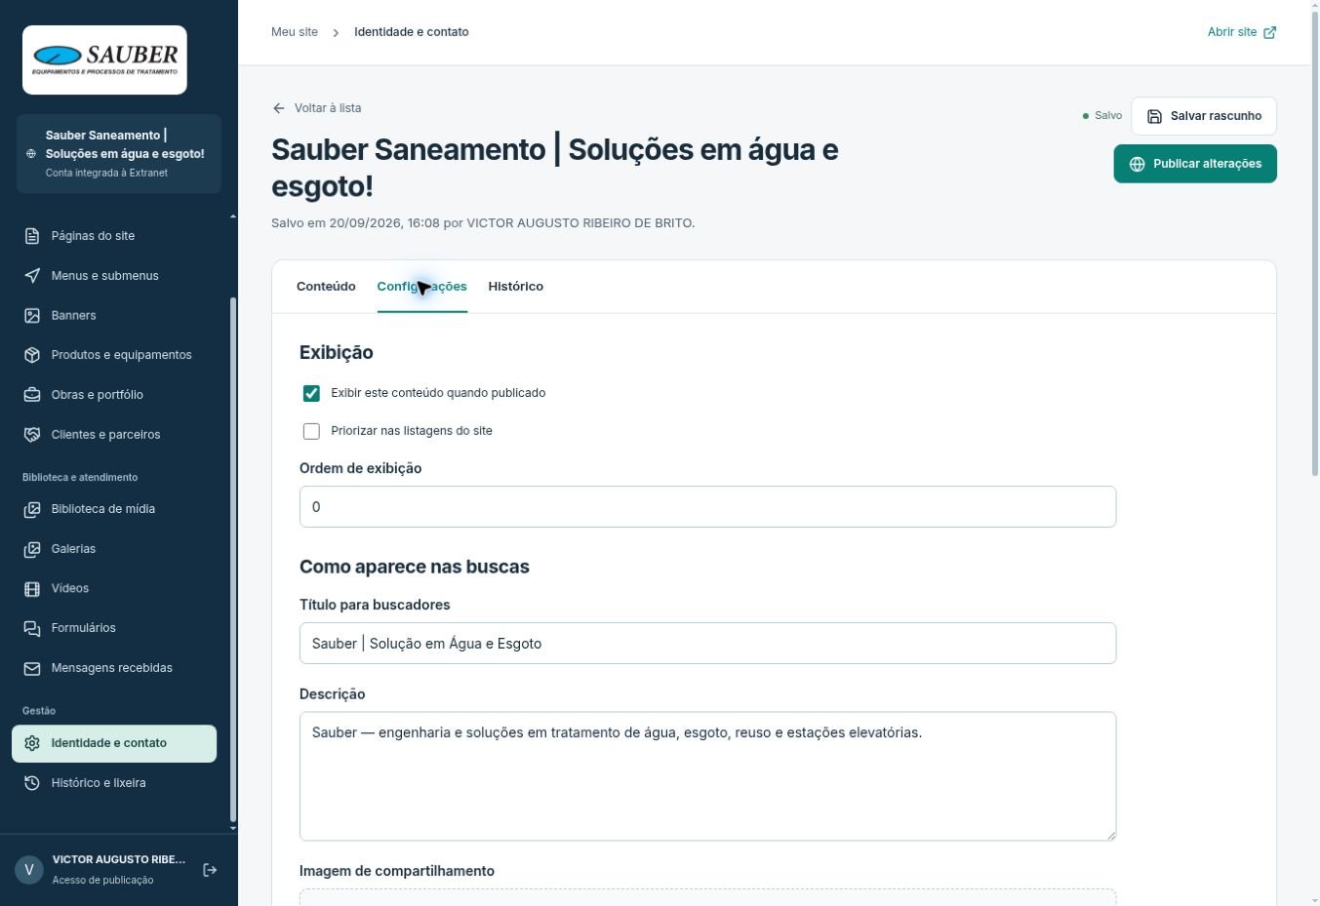The height and width of the screenshot is (906, 1320).
Task: Click the Galerias icon in sidebar
Action: point(32,549)
